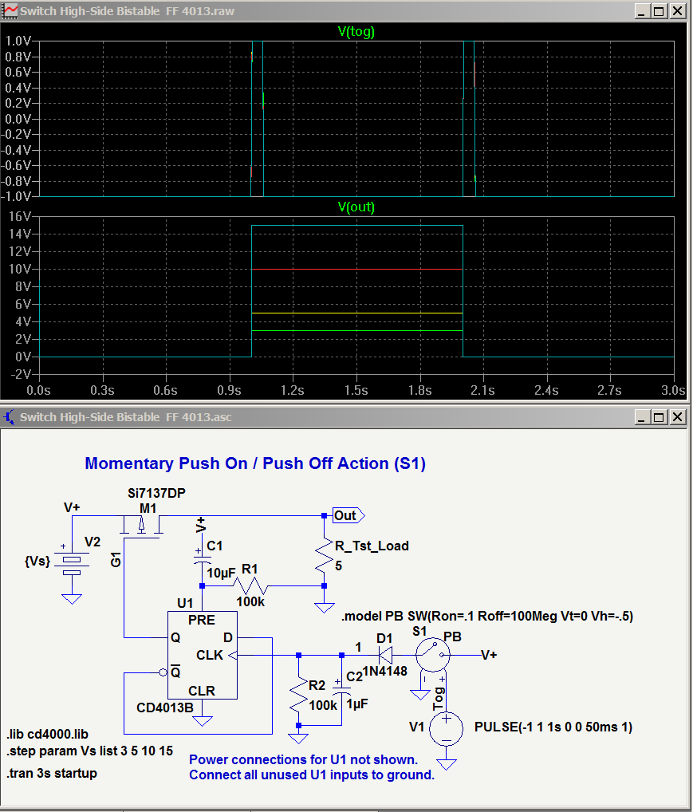Click the Out output port flag
Viewport: 693px width, 812px height.
348,515
